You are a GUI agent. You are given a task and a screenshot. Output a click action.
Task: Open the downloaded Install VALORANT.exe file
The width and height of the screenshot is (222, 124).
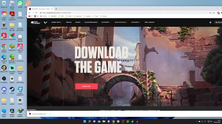39,114
